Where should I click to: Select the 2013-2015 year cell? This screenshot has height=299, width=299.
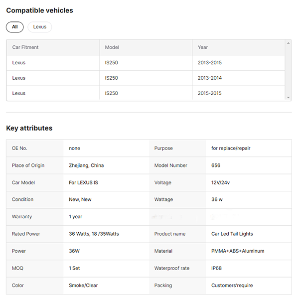pyautogui.click(x=210, y=63)
